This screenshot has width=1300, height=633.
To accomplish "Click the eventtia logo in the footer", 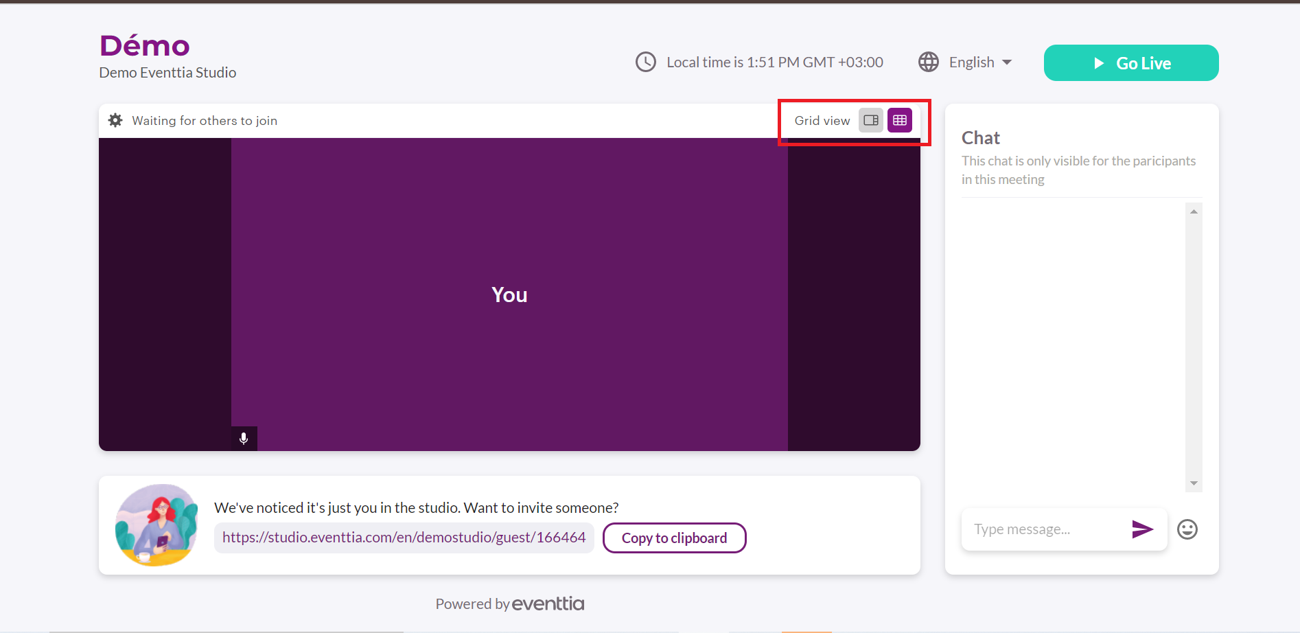I will tap(548, 603).
